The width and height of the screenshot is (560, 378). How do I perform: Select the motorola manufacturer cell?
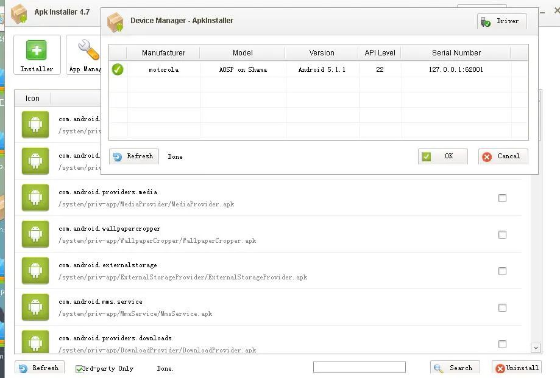tap(163, 69)
